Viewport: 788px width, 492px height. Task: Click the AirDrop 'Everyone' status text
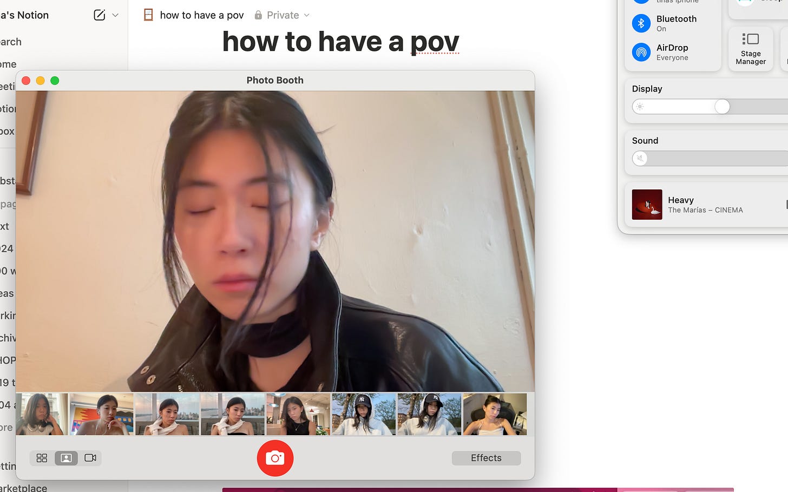pyautogui.click(x=672, y=58)
